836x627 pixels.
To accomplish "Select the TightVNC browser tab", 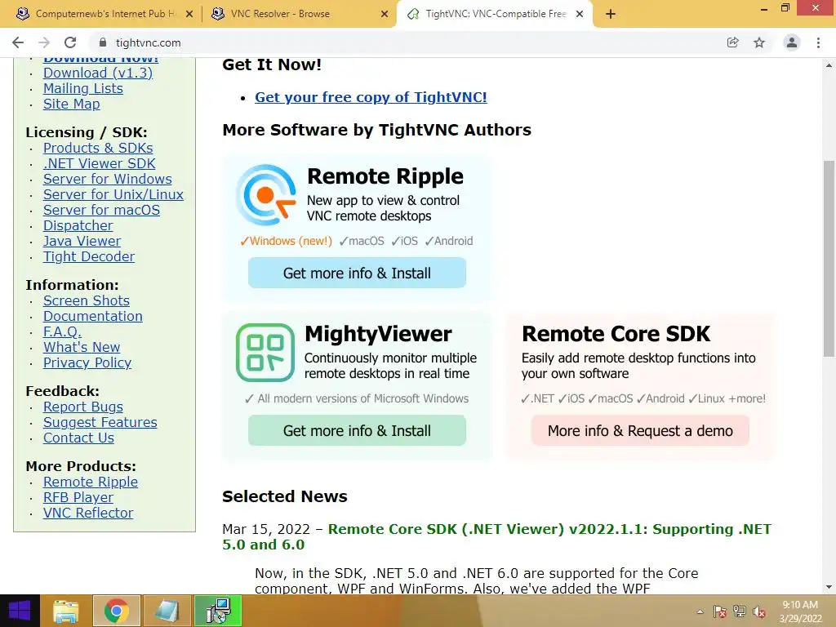I will 493,15.
